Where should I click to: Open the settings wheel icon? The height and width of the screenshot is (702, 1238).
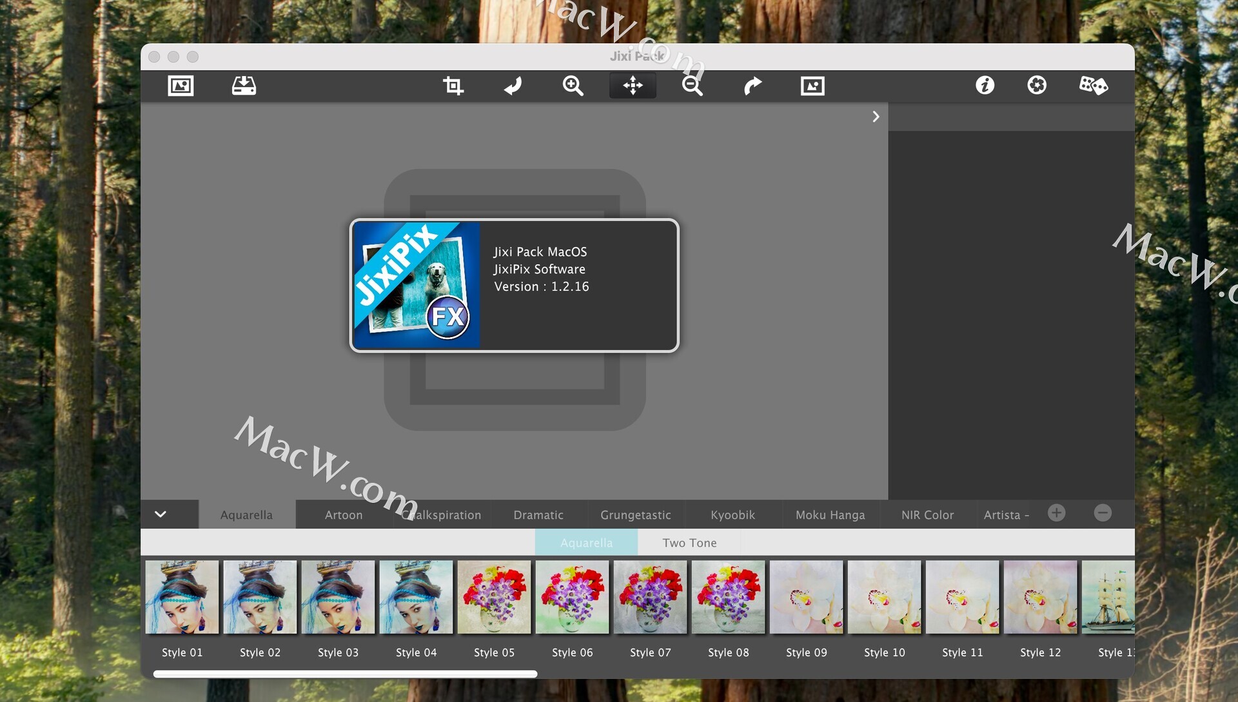click(1037, 85)
